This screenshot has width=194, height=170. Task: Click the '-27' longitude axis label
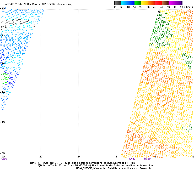[40, 157]
